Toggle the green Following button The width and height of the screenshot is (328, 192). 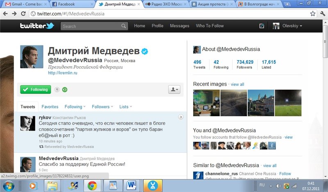tap(36, 89)
